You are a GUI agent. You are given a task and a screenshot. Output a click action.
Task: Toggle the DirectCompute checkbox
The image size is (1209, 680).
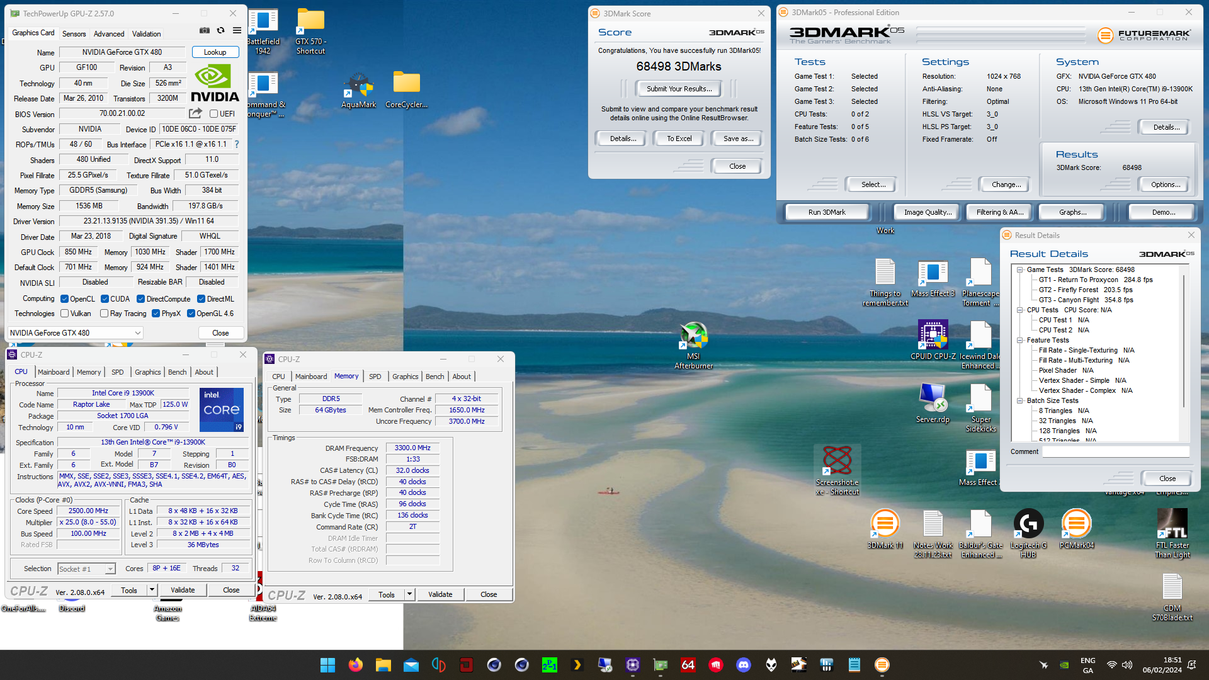[x=141, y=299]
